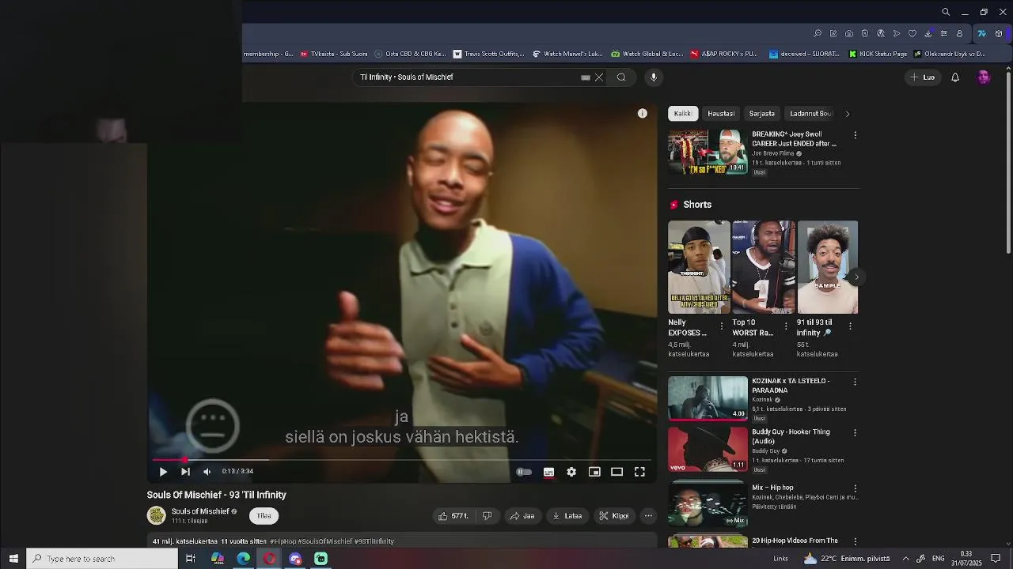Open the browser snapshot camera icon
This screenshot has height=569, width=1013.
tap(849, 33)
